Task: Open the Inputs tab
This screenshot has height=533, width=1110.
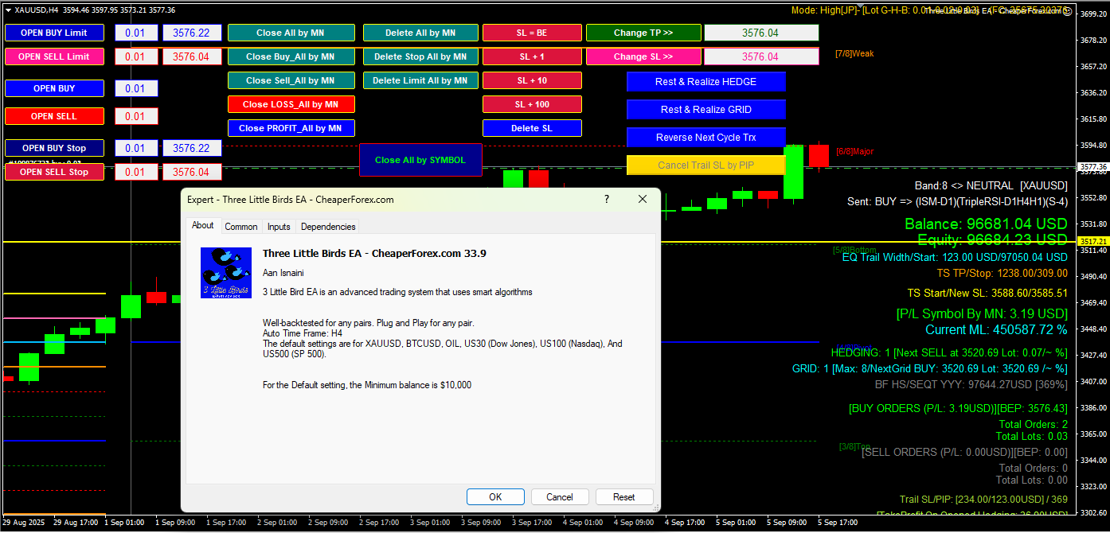Action: point(279,227)
